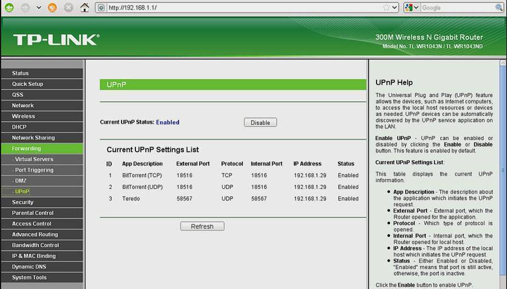This screenshot has width=507, height=289.
Task: Select Port Triggering in the sidebar
Action: (35, 170)
